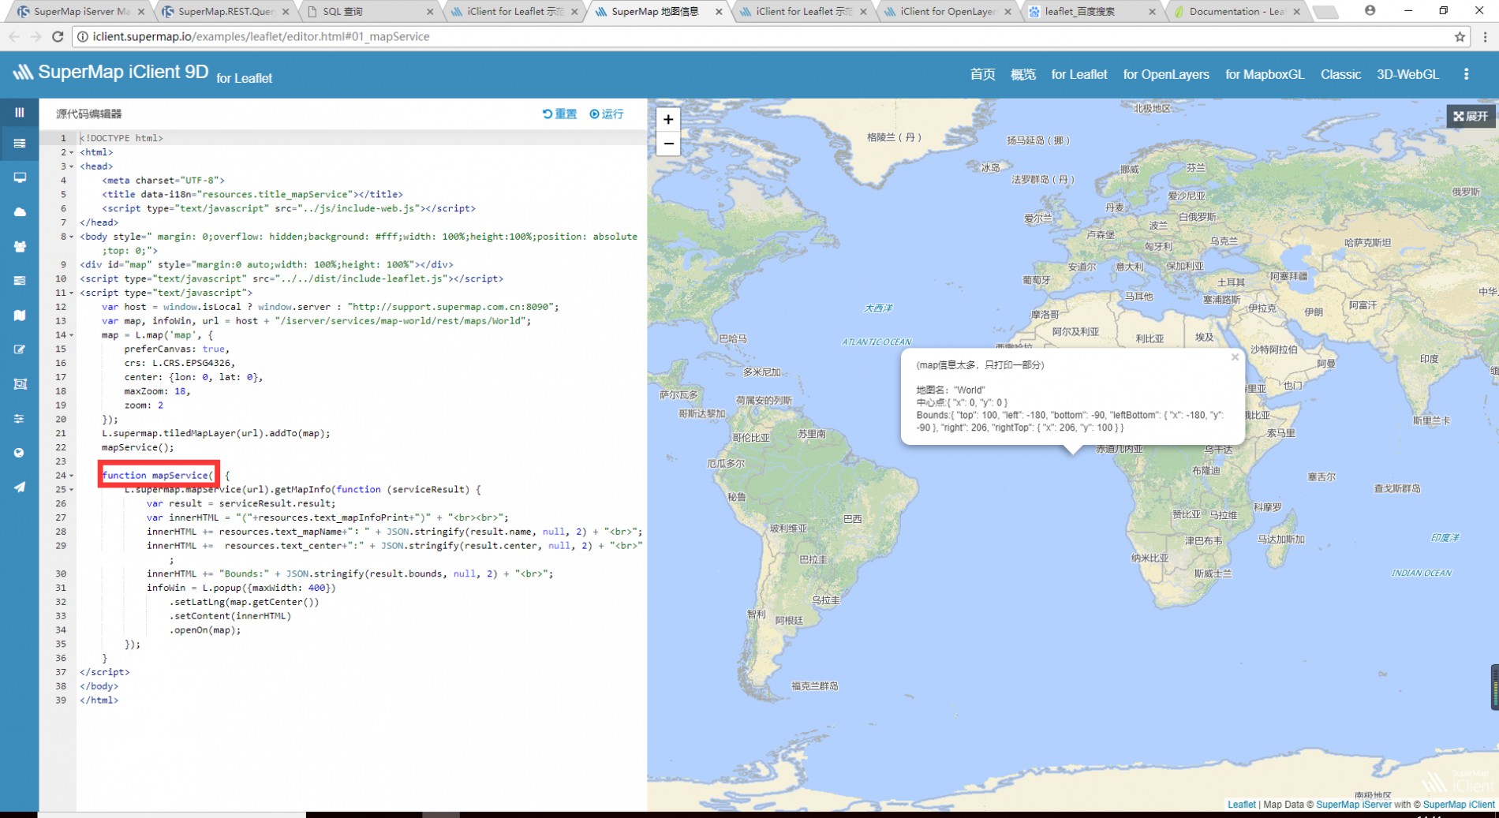This screenshot has width=1499, height=818.
Task: Open the Leaflet attribution link
Action: pyautogui.click(x=1241, y=805)
